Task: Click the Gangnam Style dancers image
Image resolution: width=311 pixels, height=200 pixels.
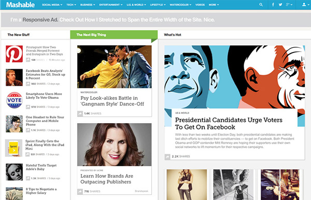Action: coord(115,67)
